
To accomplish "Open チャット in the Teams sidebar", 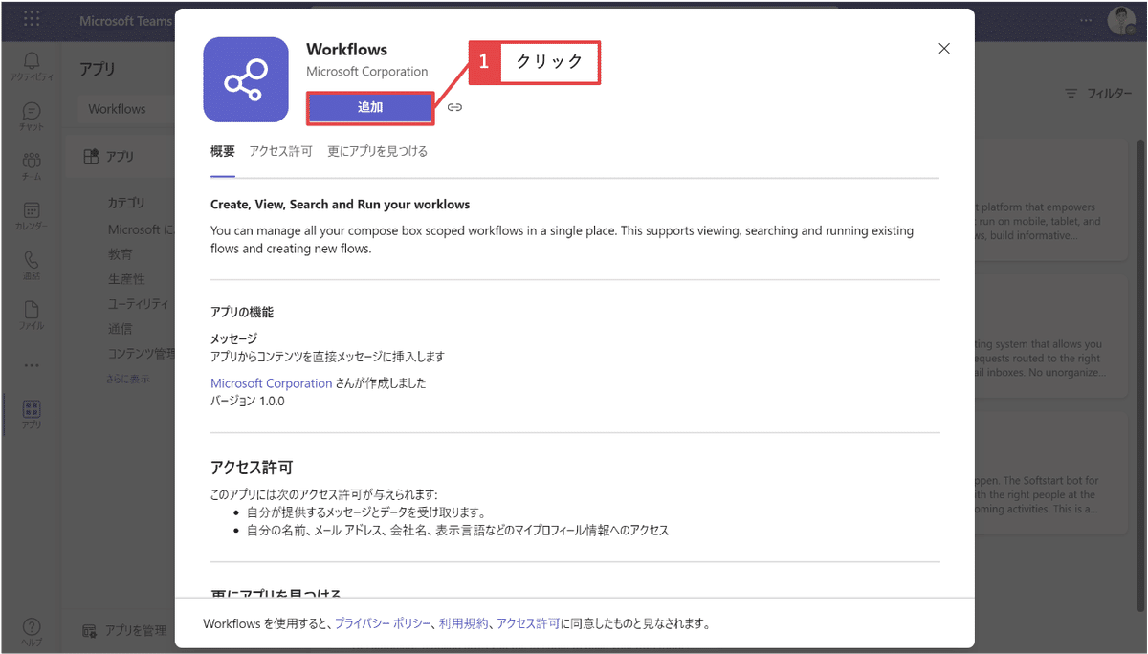I will (32, 116).
